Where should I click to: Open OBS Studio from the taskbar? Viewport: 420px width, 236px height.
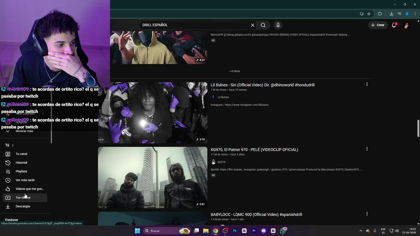coord(225,231)
